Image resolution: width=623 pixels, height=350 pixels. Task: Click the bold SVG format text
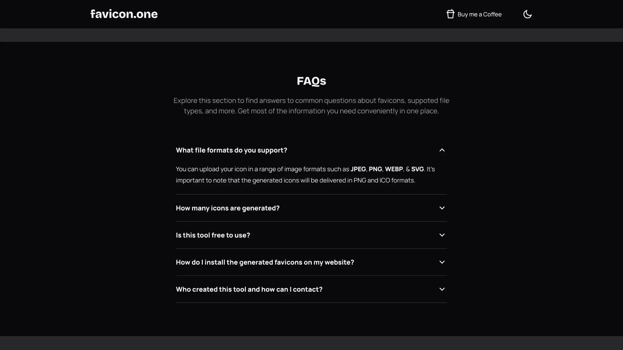417,169
